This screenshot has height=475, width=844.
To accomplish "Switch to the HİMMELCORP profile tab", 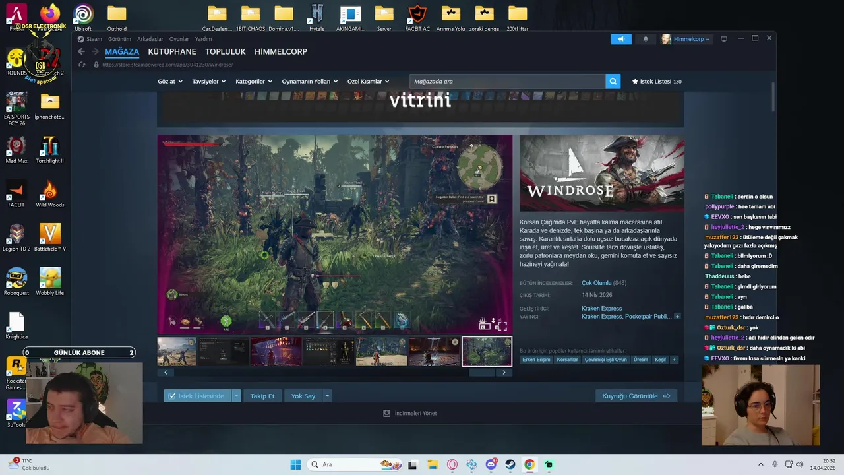I will point(281,51).
